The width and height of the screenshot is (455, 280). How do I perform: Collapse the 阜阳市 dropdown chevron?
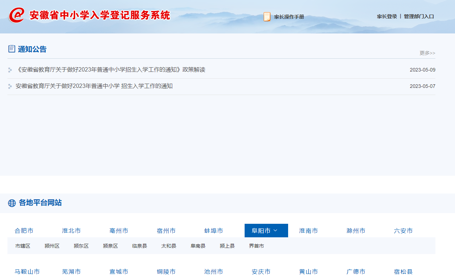point(275,231)
